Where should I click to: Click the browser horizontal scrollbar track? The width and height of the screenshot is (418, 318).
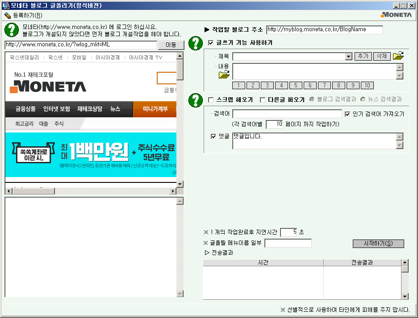pyautogui.click(x=89, y=191)
